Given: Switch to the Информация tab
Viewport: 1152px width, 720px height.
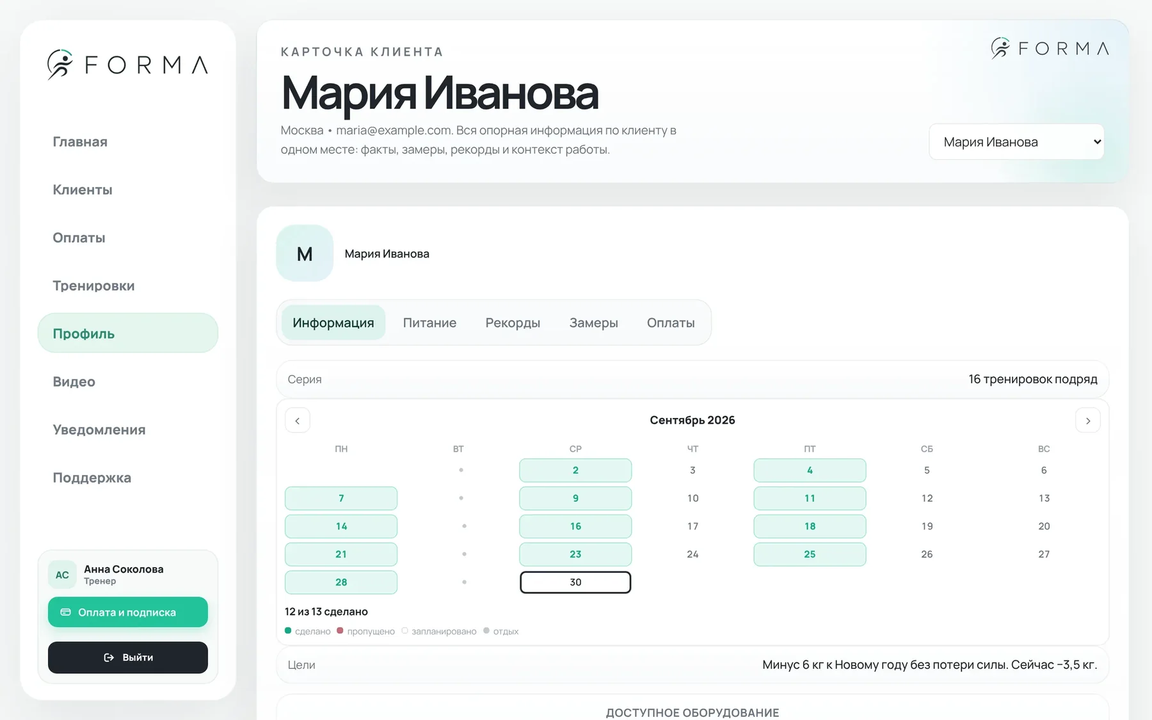Looking at the screenshot, I should point(333,323).
